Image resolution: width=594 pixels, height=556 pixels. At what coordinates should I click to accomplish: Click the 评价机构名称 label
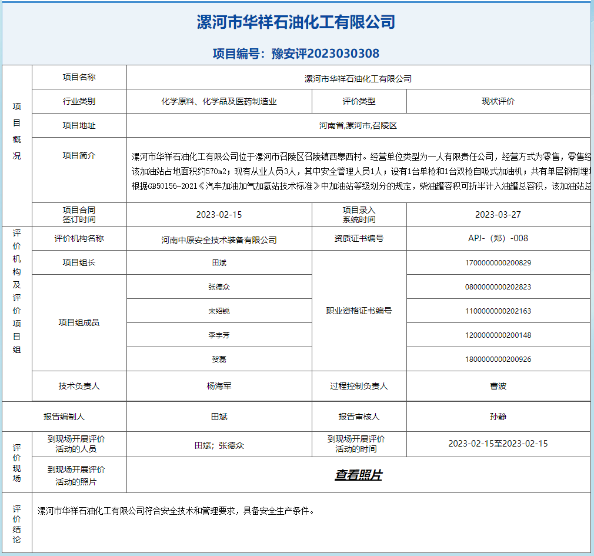(x=79, y=238)
